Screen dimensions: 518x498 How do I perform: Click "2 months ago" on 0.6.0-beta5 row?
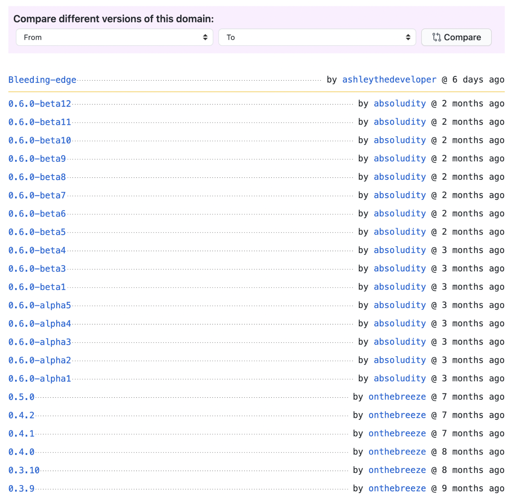[x=473, y=232]
